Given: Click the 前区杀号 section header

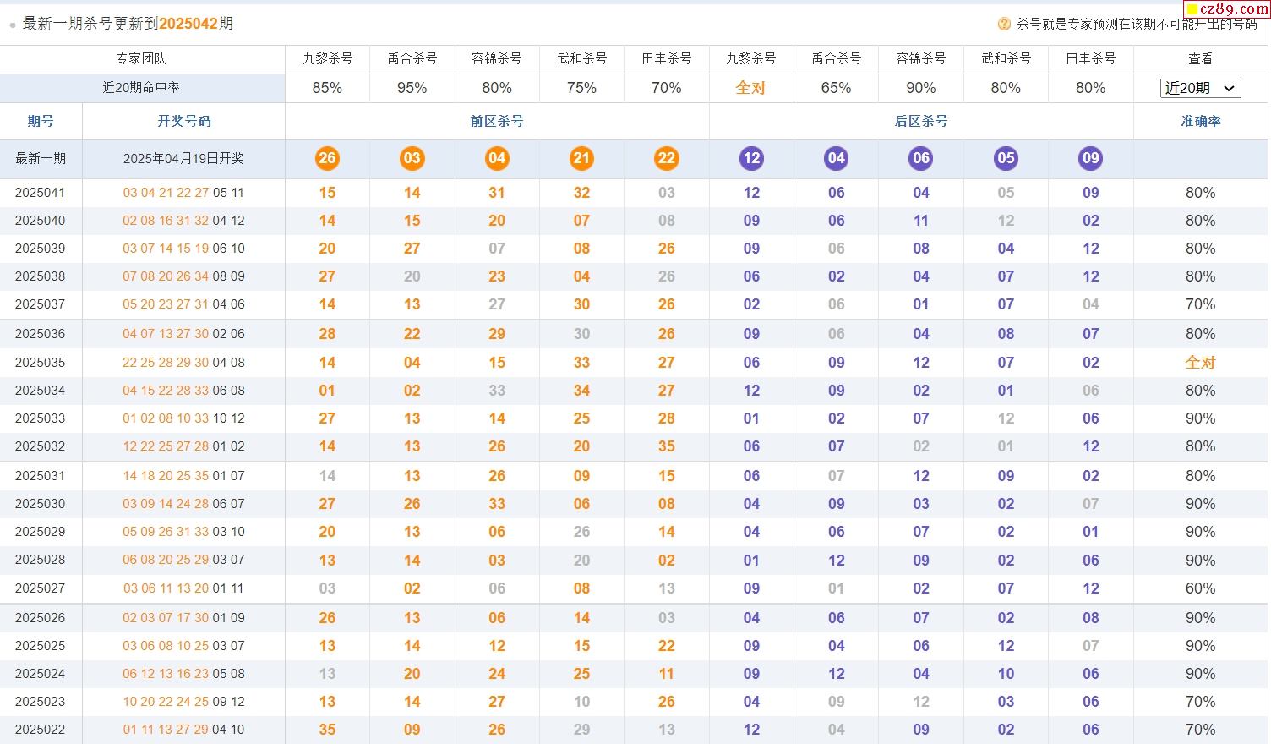Looking at the screenshot, I should tap(497, 121).
